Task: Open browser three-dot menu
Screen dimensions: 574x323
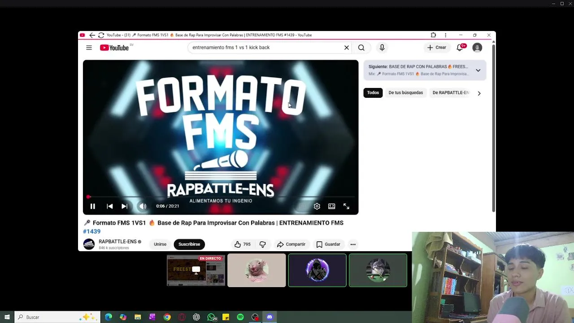Action: click(x=445, y=35)
